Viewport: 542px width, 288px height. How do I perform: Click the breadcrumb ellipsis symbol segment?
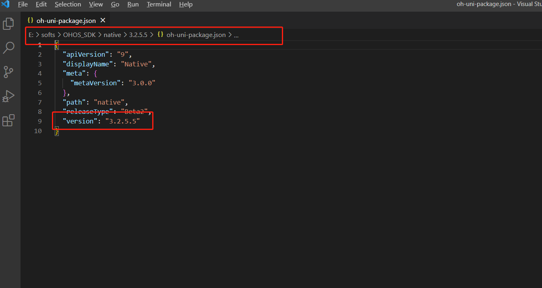(236, 35)
